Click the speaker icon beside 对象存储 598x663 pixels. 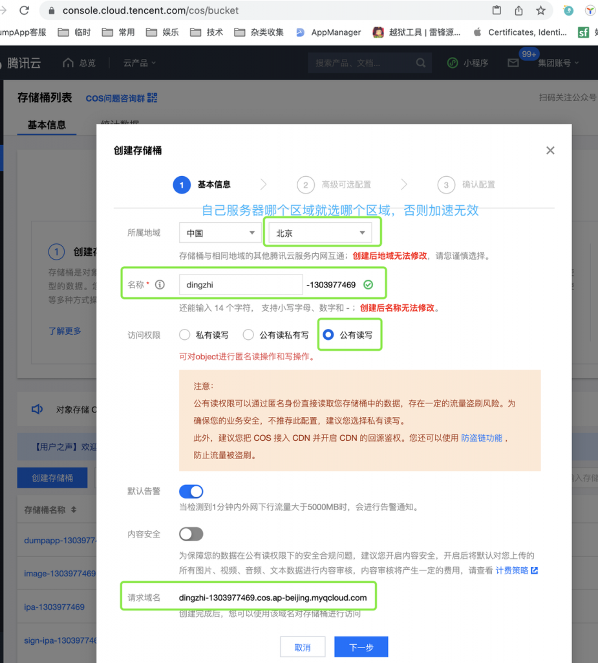(x=37, y=409)
